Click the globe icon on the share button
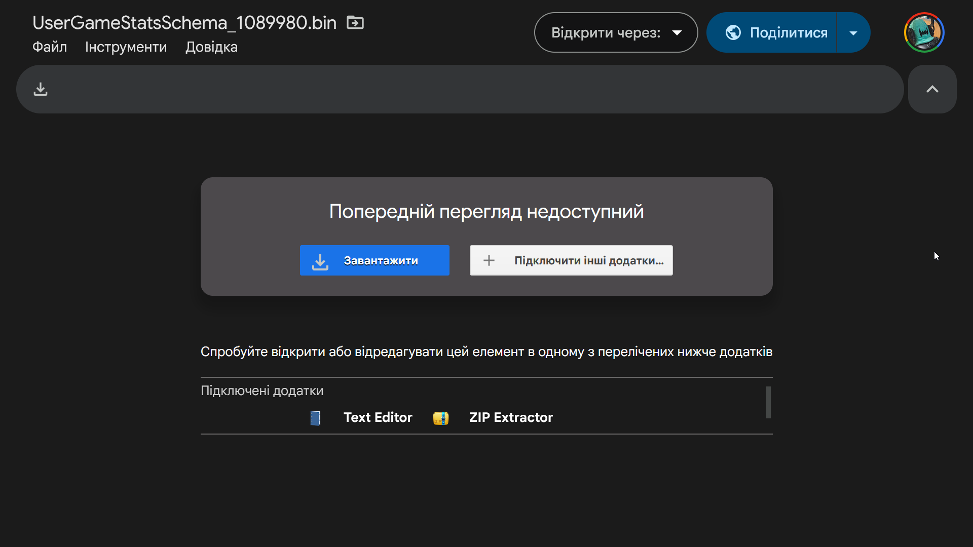 coord(733,32)
